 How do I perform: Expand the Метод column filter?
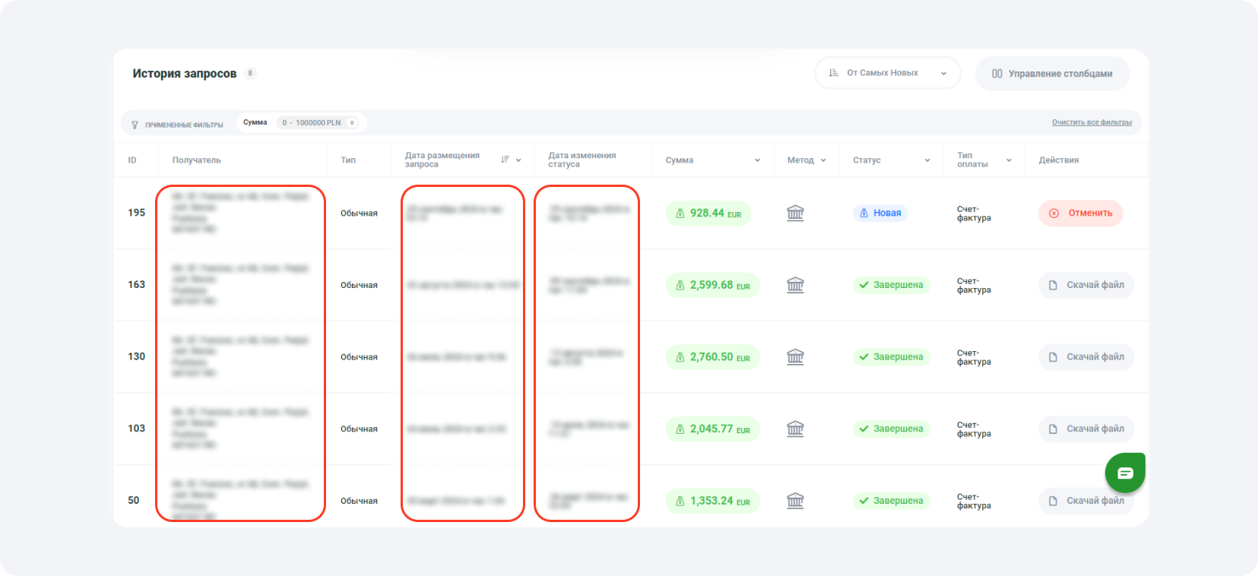coord(823,160)
